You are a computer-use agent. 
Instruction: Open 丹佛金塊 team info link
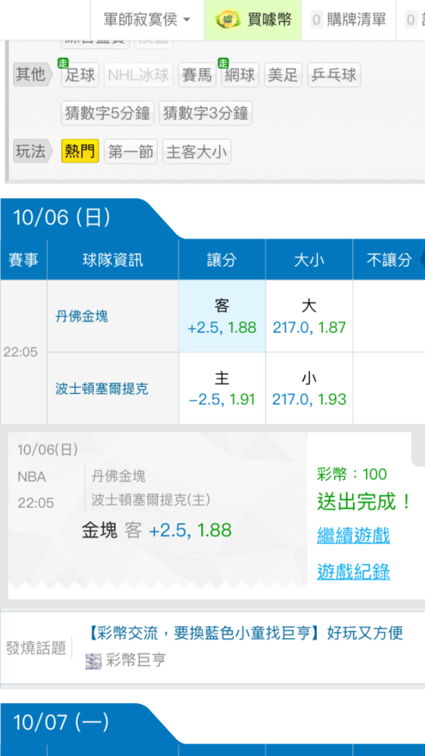82,316
